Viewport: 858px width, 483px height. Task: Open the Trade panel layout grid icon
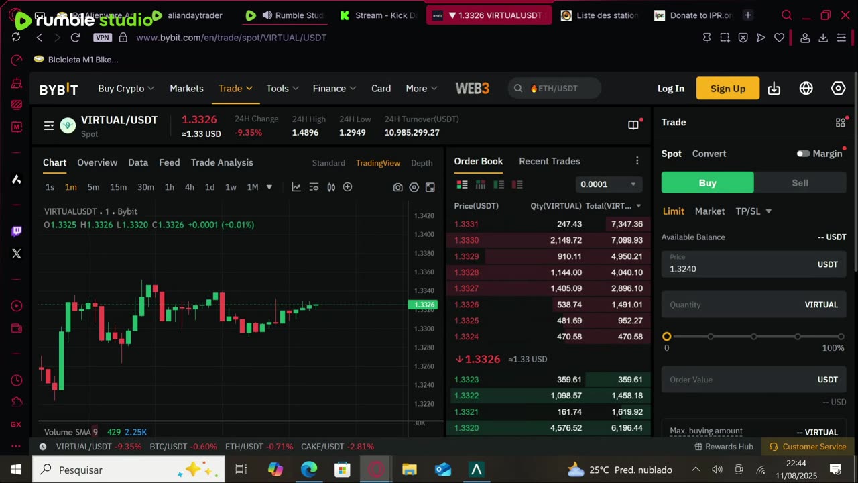[x=841, y=123]
